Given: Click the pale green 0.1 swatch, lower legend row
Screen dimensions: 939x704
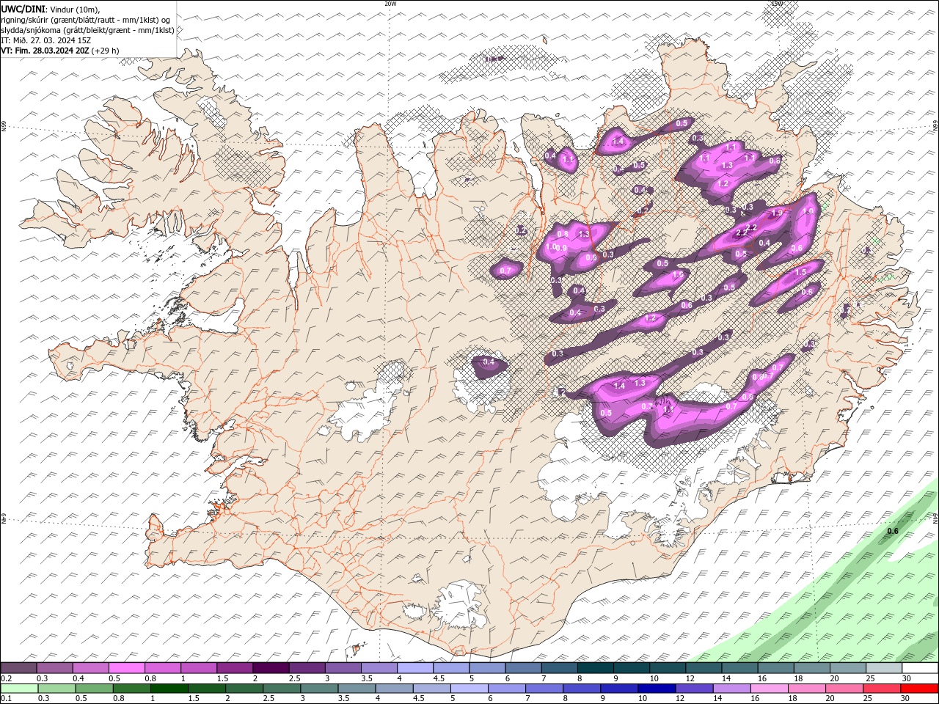Looking at the screenshot, I should click(x=19, y=688).
